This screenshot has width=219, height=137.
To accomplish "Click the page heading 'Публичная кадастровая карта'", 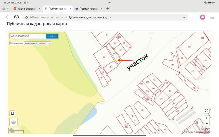I will (x=37, y=24).
